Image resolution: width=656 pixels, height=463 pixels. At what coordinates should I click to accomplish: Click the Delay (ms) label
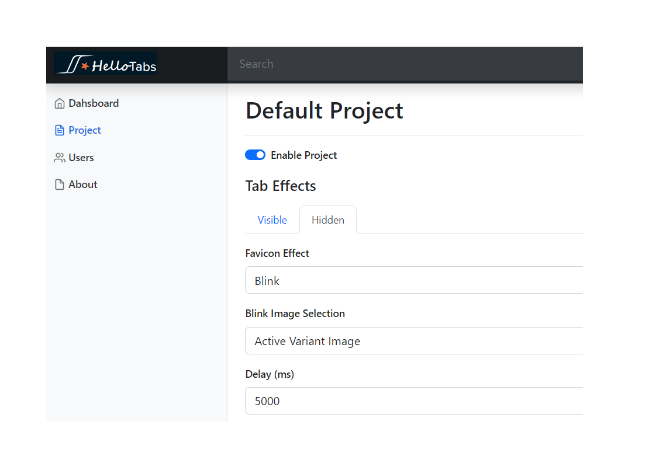pyautogui.click(x=270, y=374)
